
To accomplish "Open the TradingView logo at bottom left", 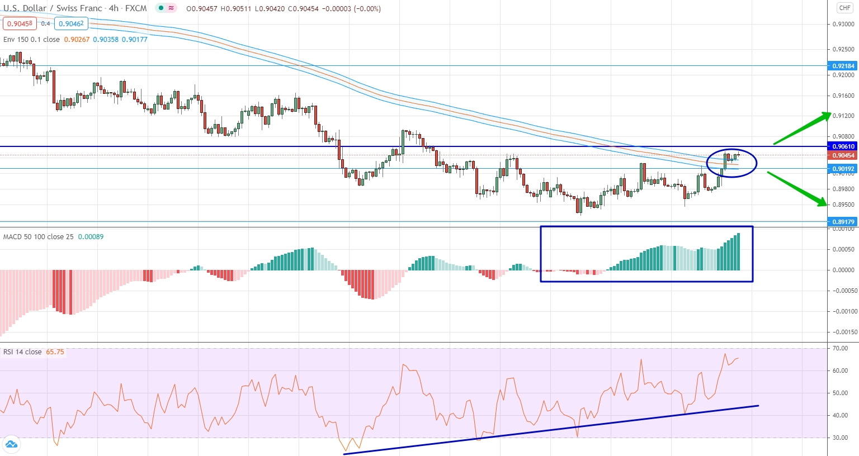I will [11, 445].
